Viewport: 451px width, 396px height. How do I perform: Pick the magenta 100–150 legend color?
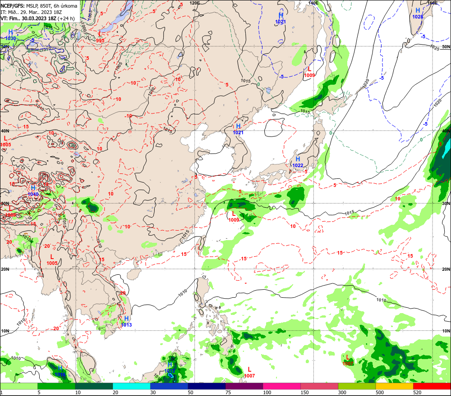(x=281, y=386)
